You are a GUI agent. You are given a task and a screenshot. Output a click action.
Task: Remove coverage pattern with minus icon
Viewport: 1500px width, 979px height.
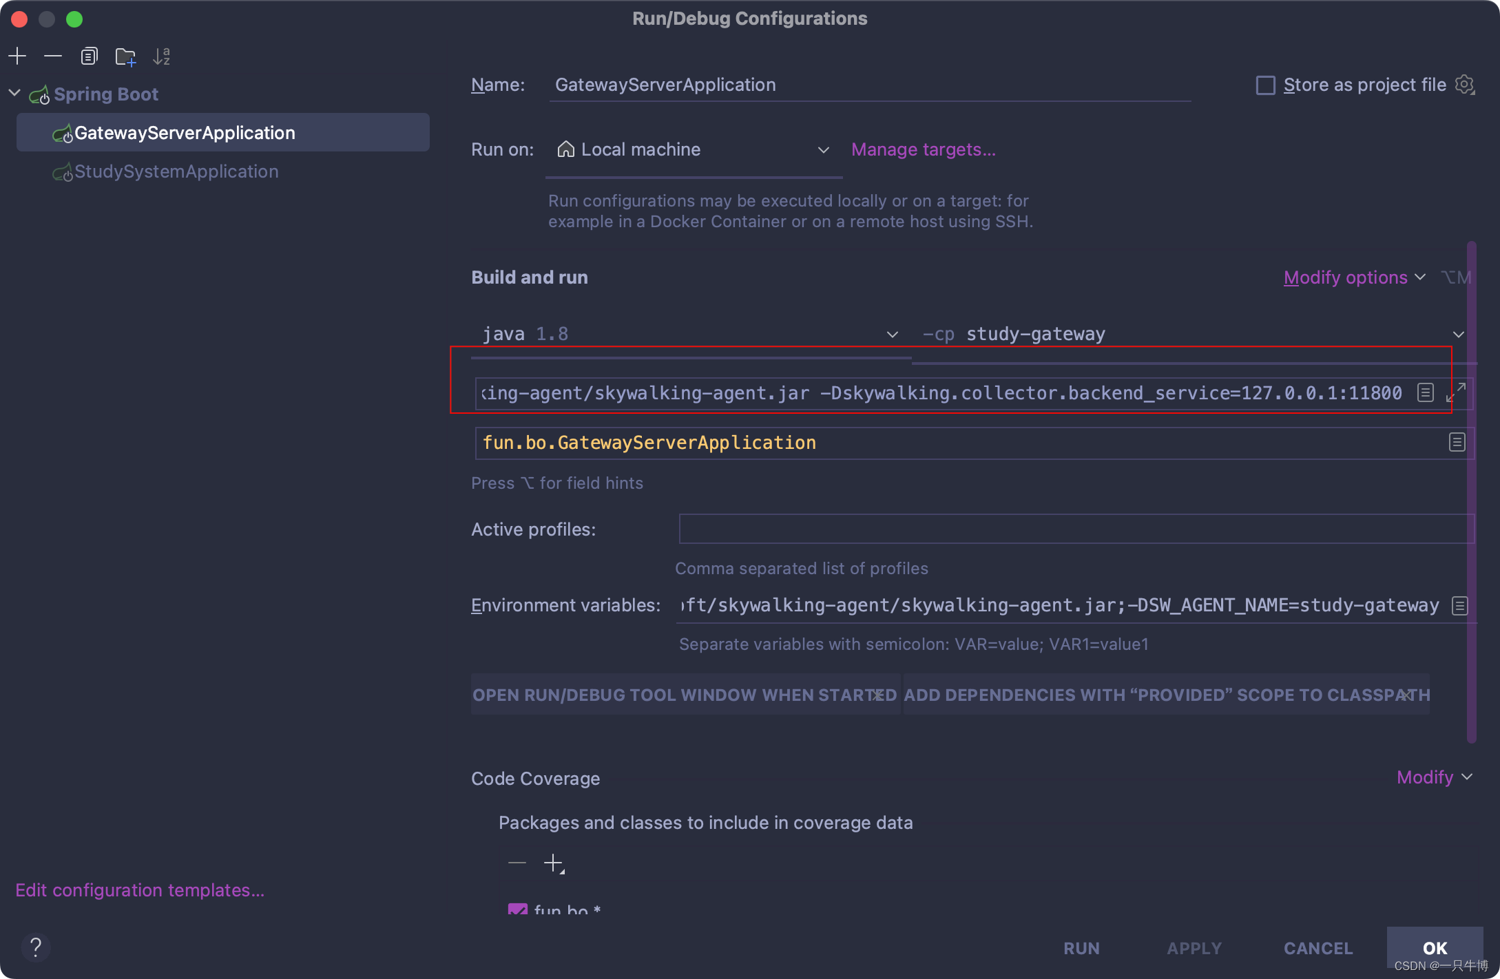(x=517, y=863)
